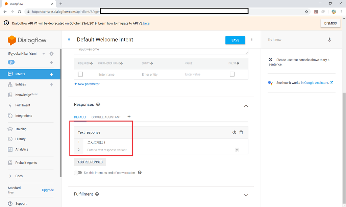
Task: Click the Prebuilt Agents icon
Action: [10, 163]
